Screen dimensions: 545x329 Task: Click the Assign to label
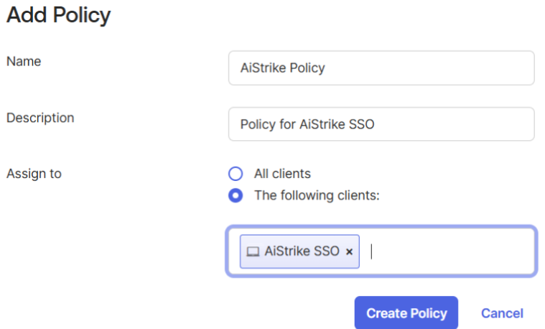pyautogui.click(x=34, y=174)
